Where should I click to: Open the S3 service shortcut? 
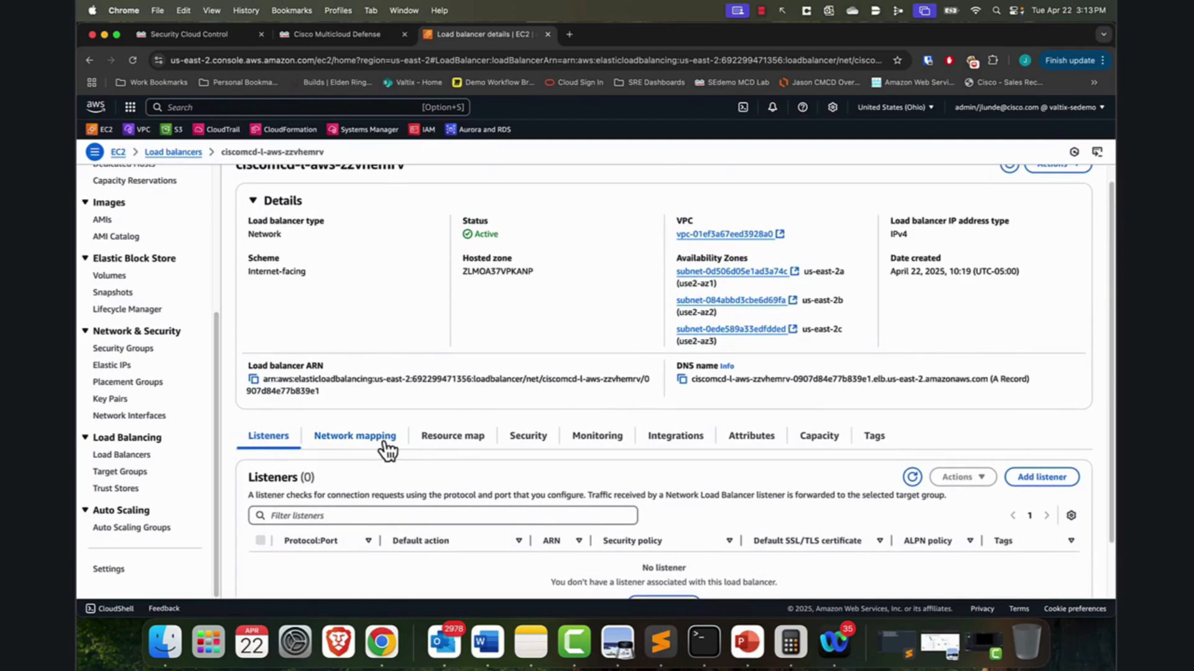tap(172, 129)
